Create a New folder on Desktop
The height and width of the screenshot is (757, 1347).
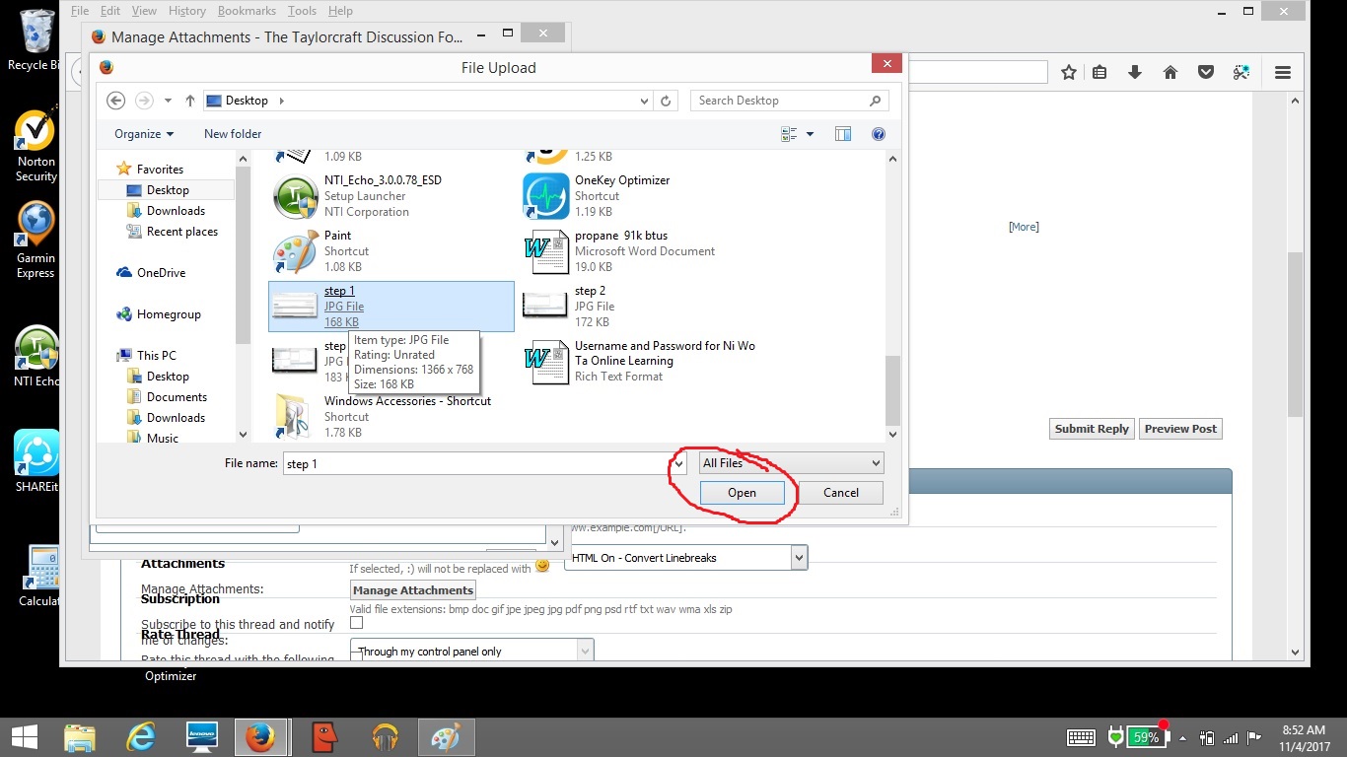233,134
